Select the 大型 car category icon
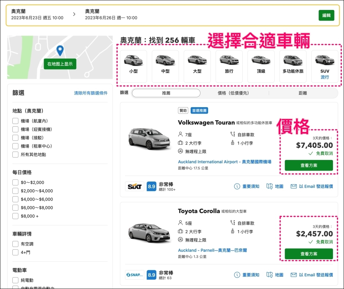The width and height of the screenshot is (344, 289). click(x=197, y=60)
